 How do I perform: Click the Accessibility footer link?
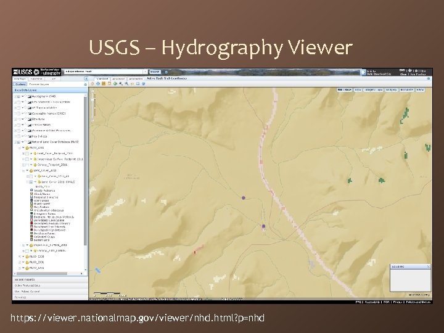pos(372,302)
